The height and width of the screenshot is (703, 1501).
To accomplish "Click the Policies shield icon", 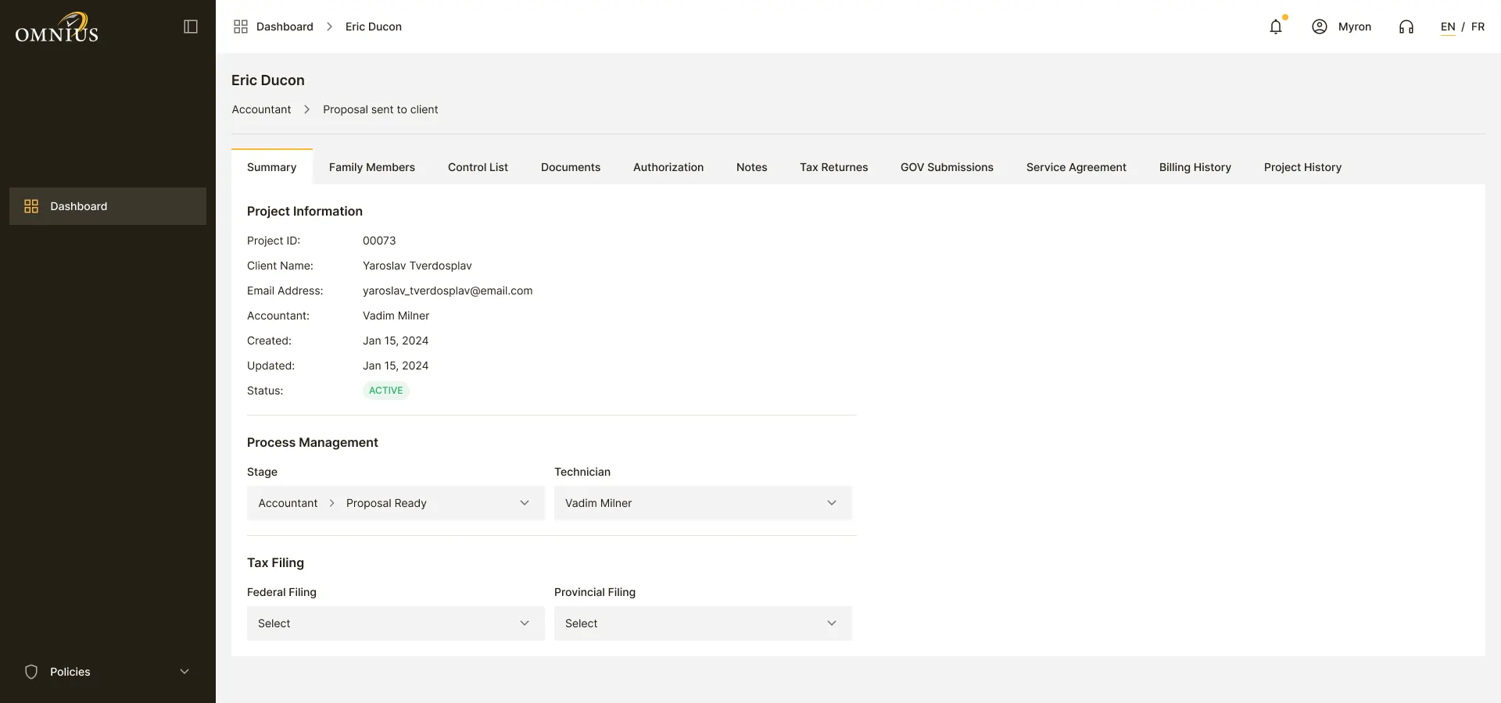I will 31,672.
